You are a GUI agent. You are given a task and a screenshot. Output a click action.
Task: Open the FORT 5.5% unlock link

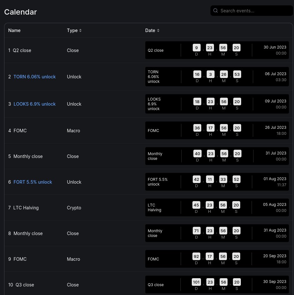[33, 182]
